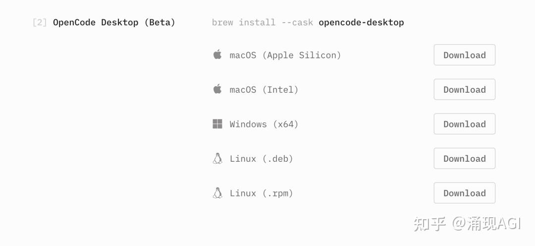Image resolution: width=535 pixels, height=246 pixels.
Task: Click the [2] section number marker
Action: 40,22
